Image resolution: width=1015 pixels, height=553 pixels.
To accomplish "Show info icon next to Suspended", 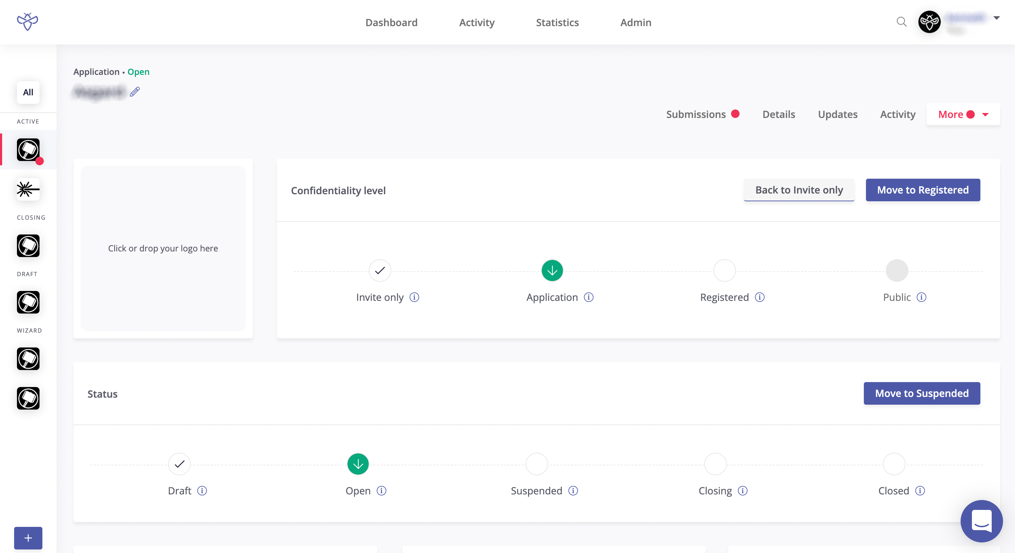I will (x=573, y=490).
